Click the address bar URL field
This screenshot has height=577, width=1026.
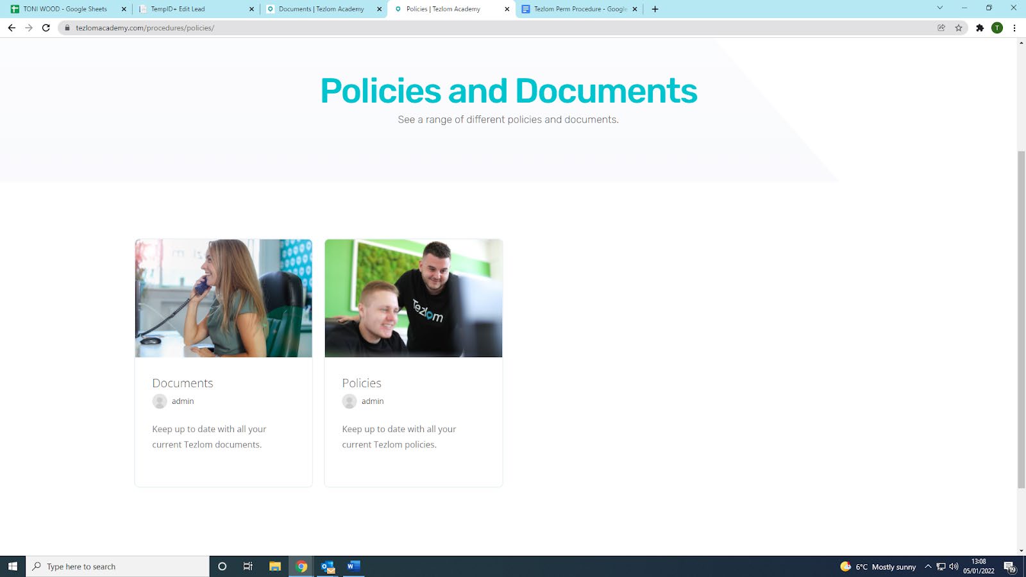click(449, 28)
